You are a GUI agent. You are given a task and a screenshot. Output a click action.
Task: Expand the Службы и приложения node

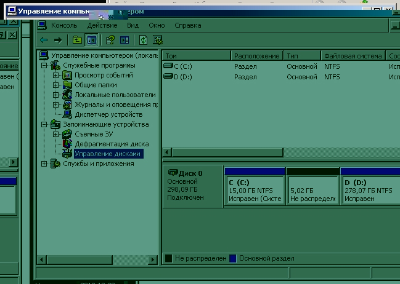[44, 164]
